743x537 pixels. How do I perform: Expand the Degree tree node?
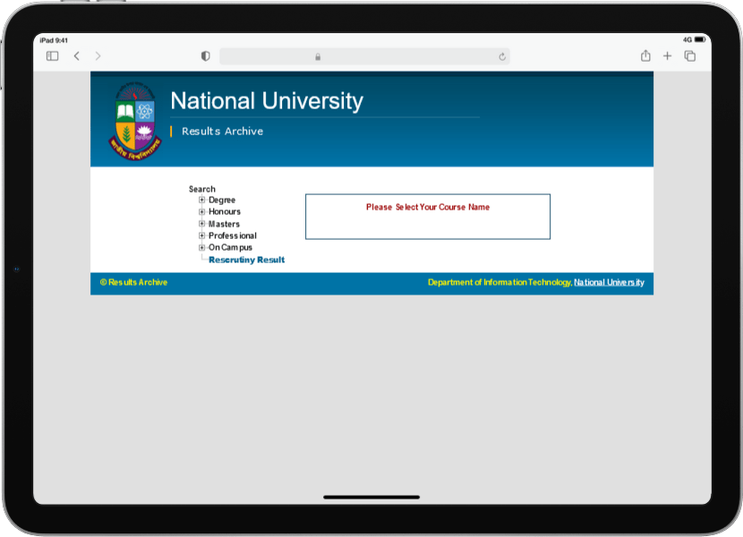tap(201, 200)
